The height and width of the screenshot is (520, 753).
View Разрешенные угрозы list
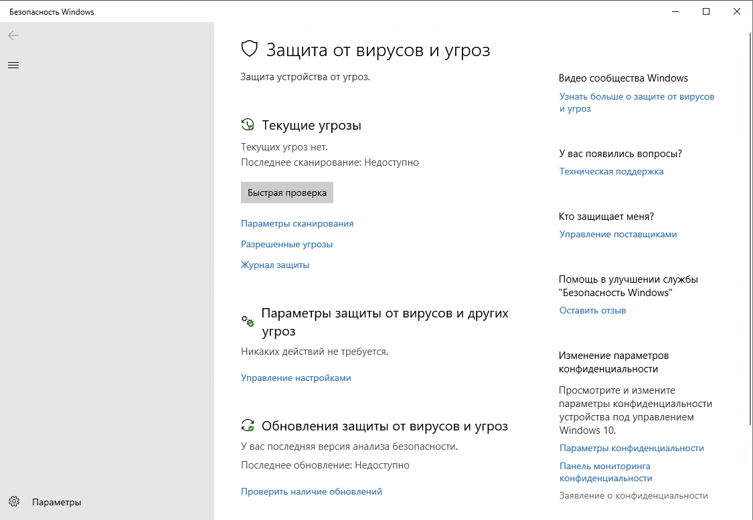286,244
